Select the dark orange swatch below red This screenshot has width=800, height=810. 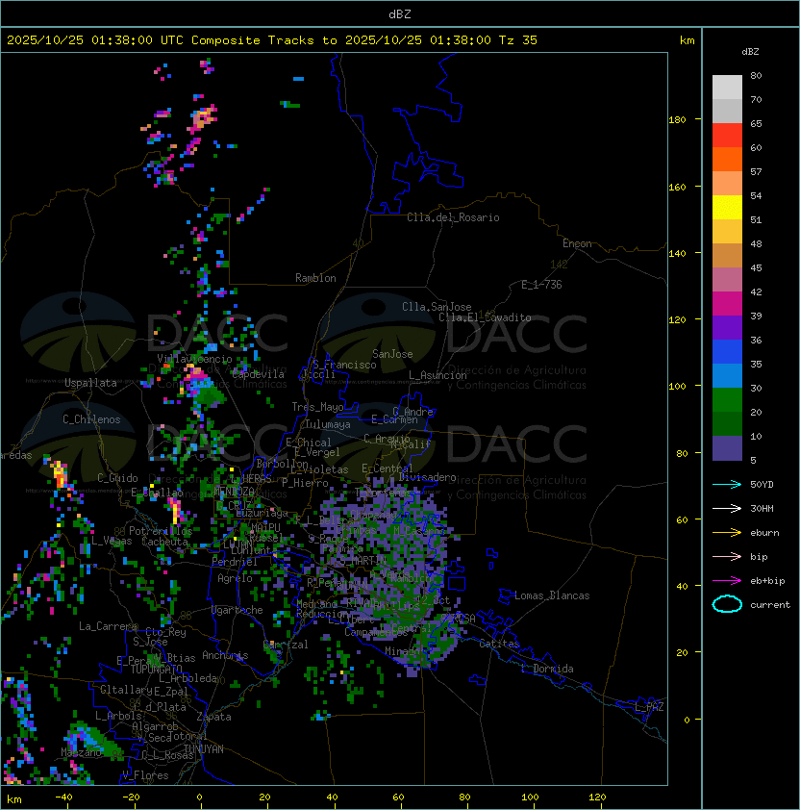click(727, 160)
